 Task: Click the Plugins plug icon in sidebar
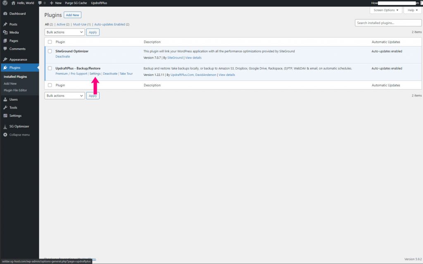pos(5,68)
